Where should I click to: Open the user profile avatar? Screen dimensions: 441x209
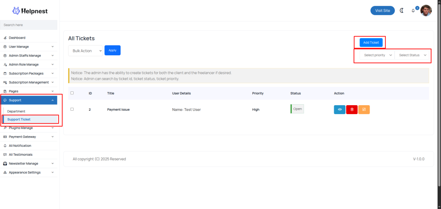(x=426, y=10)
